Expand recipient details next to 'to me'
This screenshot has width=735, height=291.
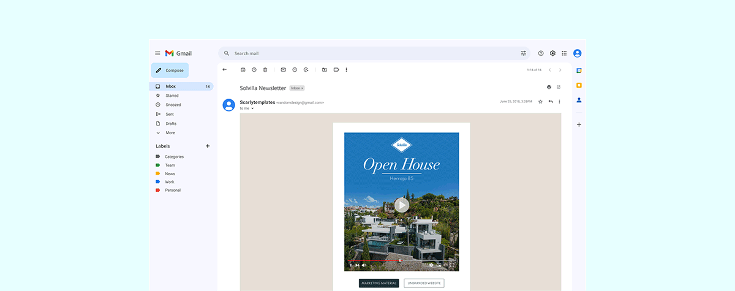252,108
